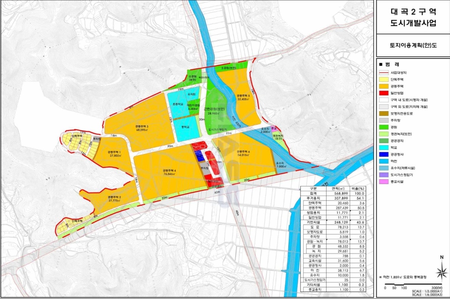The image size is (450, 299).
Task: Click the 주차장 gray legend swatch
Action: click(x=384, y=120)
